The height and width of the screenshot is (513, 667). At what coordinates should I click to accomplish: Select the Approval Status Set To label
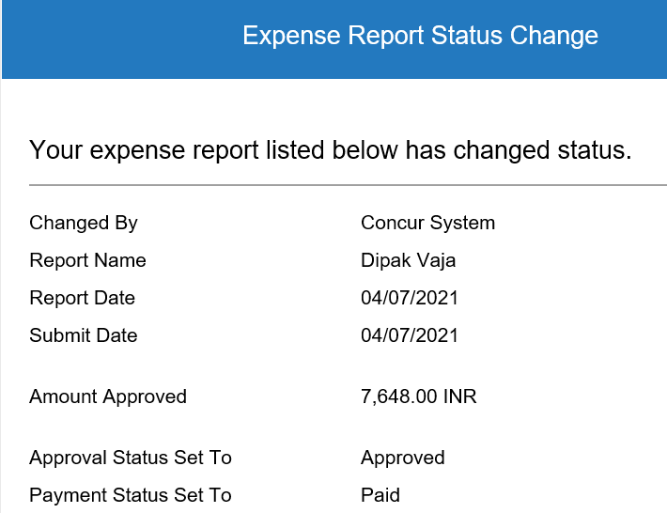131,459
